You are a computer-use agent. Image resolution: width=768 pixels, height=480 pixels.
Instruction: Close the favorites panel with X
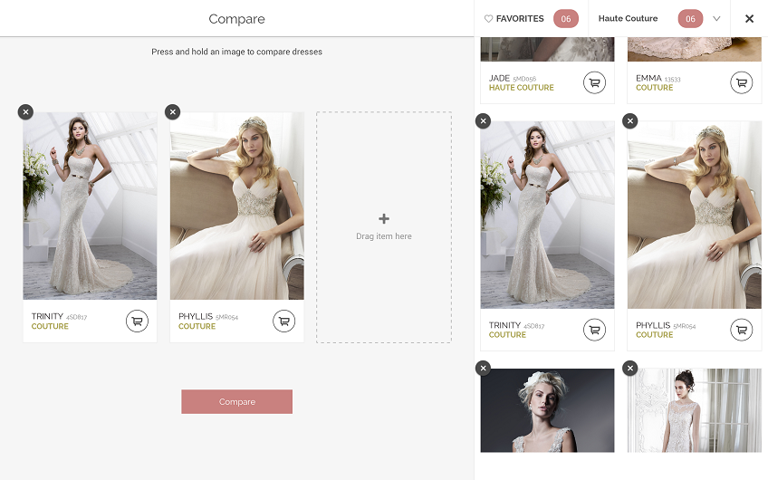(749, 19)
